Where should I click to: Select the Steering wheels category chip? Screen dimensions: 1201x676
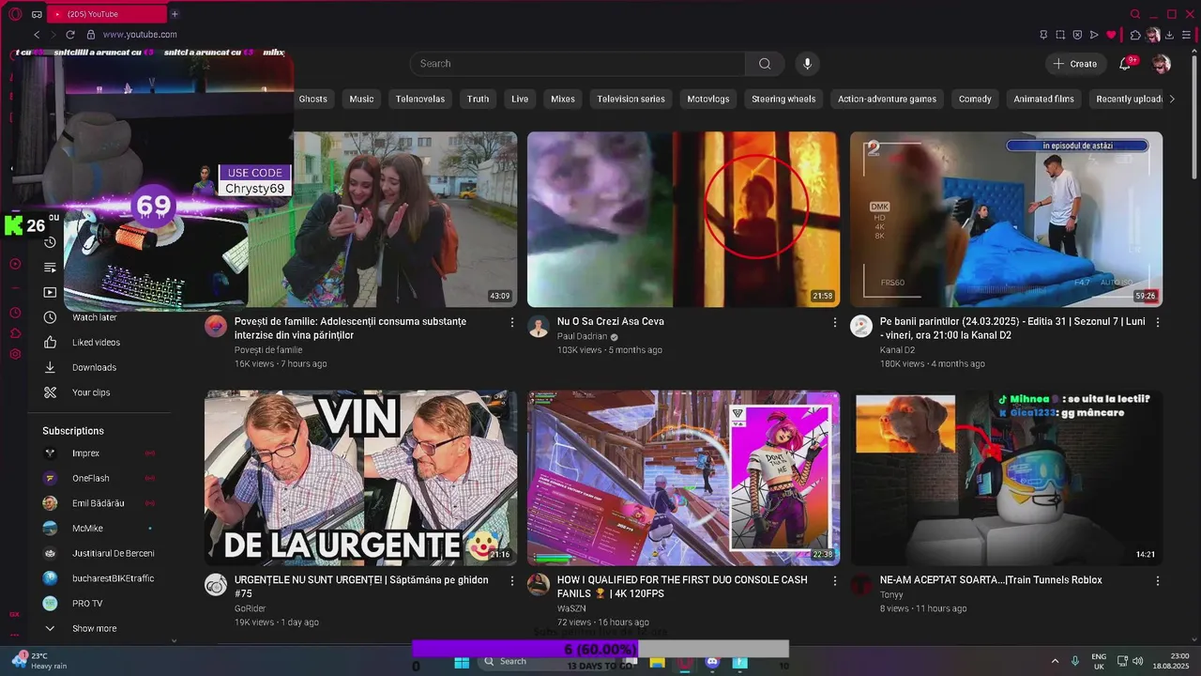click(x=783, y=99)
